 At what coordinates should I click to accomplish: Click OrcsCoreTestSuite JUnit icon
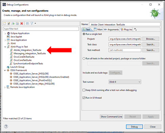click(11, 60)
